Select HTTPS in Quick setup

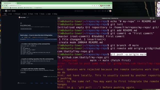pos(26,37)
